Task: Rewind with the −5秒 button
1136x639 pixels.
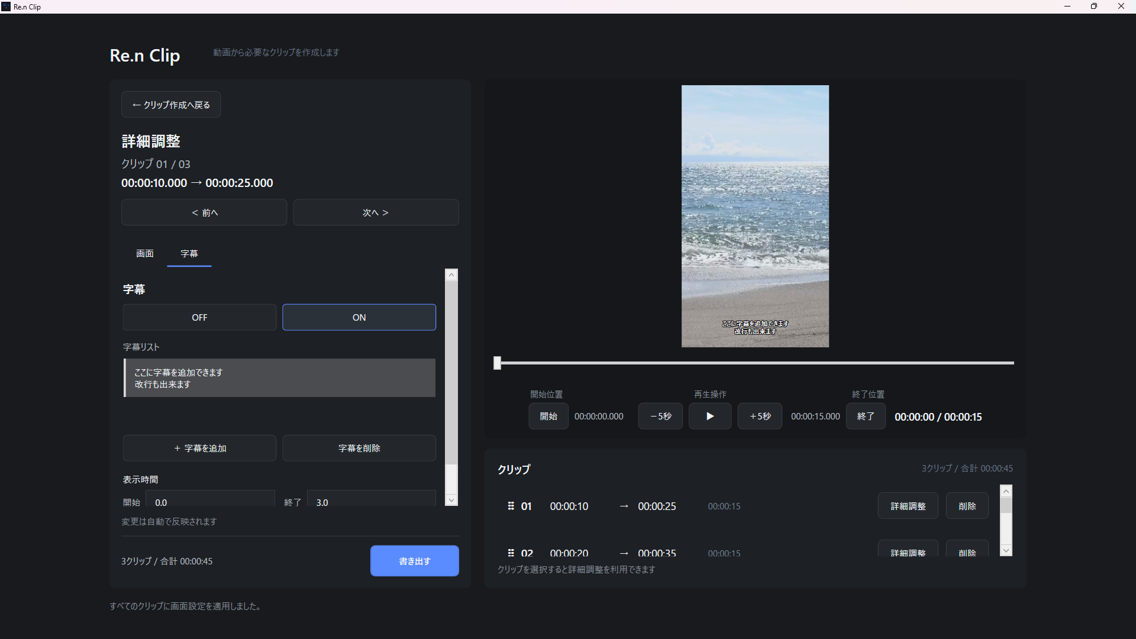Action: [660, 416]
